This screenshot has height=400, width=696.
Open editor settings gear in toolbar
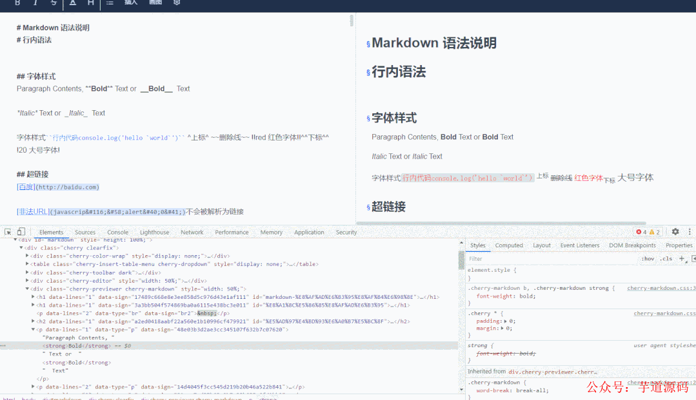[177, 3]
